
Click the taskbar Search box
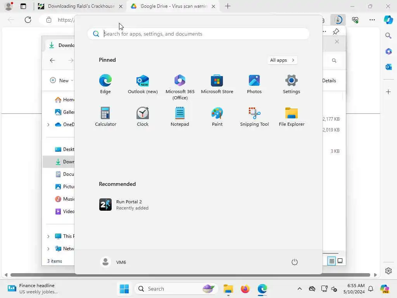(176, 289)
